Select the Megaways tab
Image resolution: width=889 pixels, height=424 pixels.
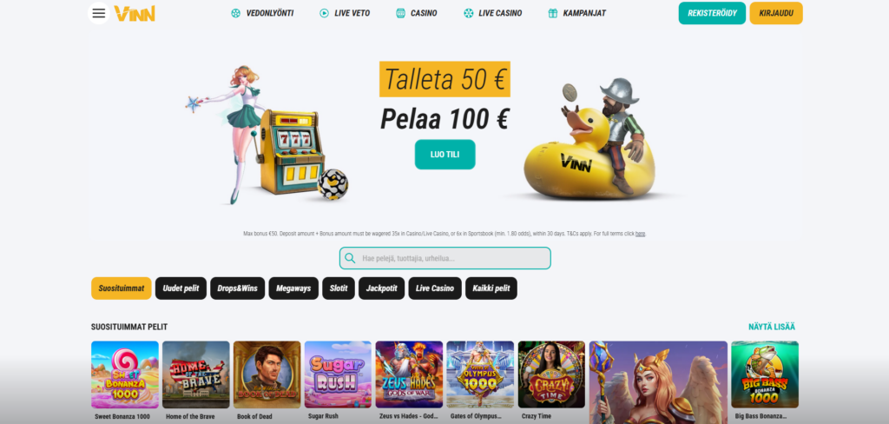click(293, 288)
